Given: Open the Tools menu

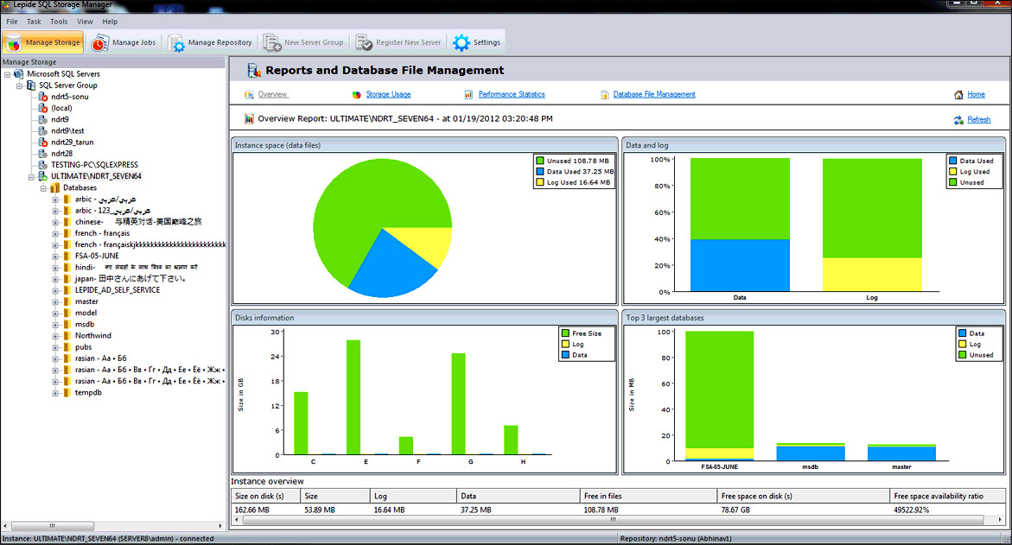Looking at the screenshot, I should pos(59,22).
